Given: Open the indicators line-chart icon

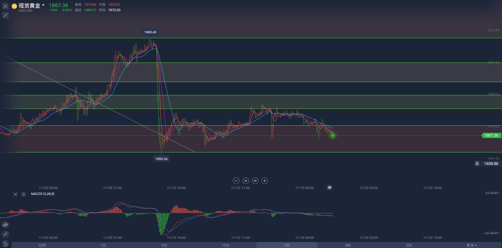Looking at the screenshot, I should click(5, 244).
